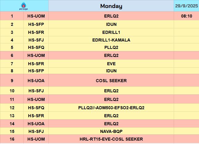Click the 29/9/2025 date cell
Screen dimensions: 199x144
(186, 6)
